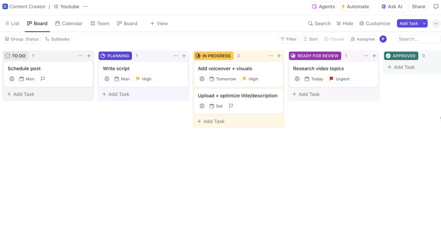
Task: Click the Ask AI button
Action: coord(392,6)
